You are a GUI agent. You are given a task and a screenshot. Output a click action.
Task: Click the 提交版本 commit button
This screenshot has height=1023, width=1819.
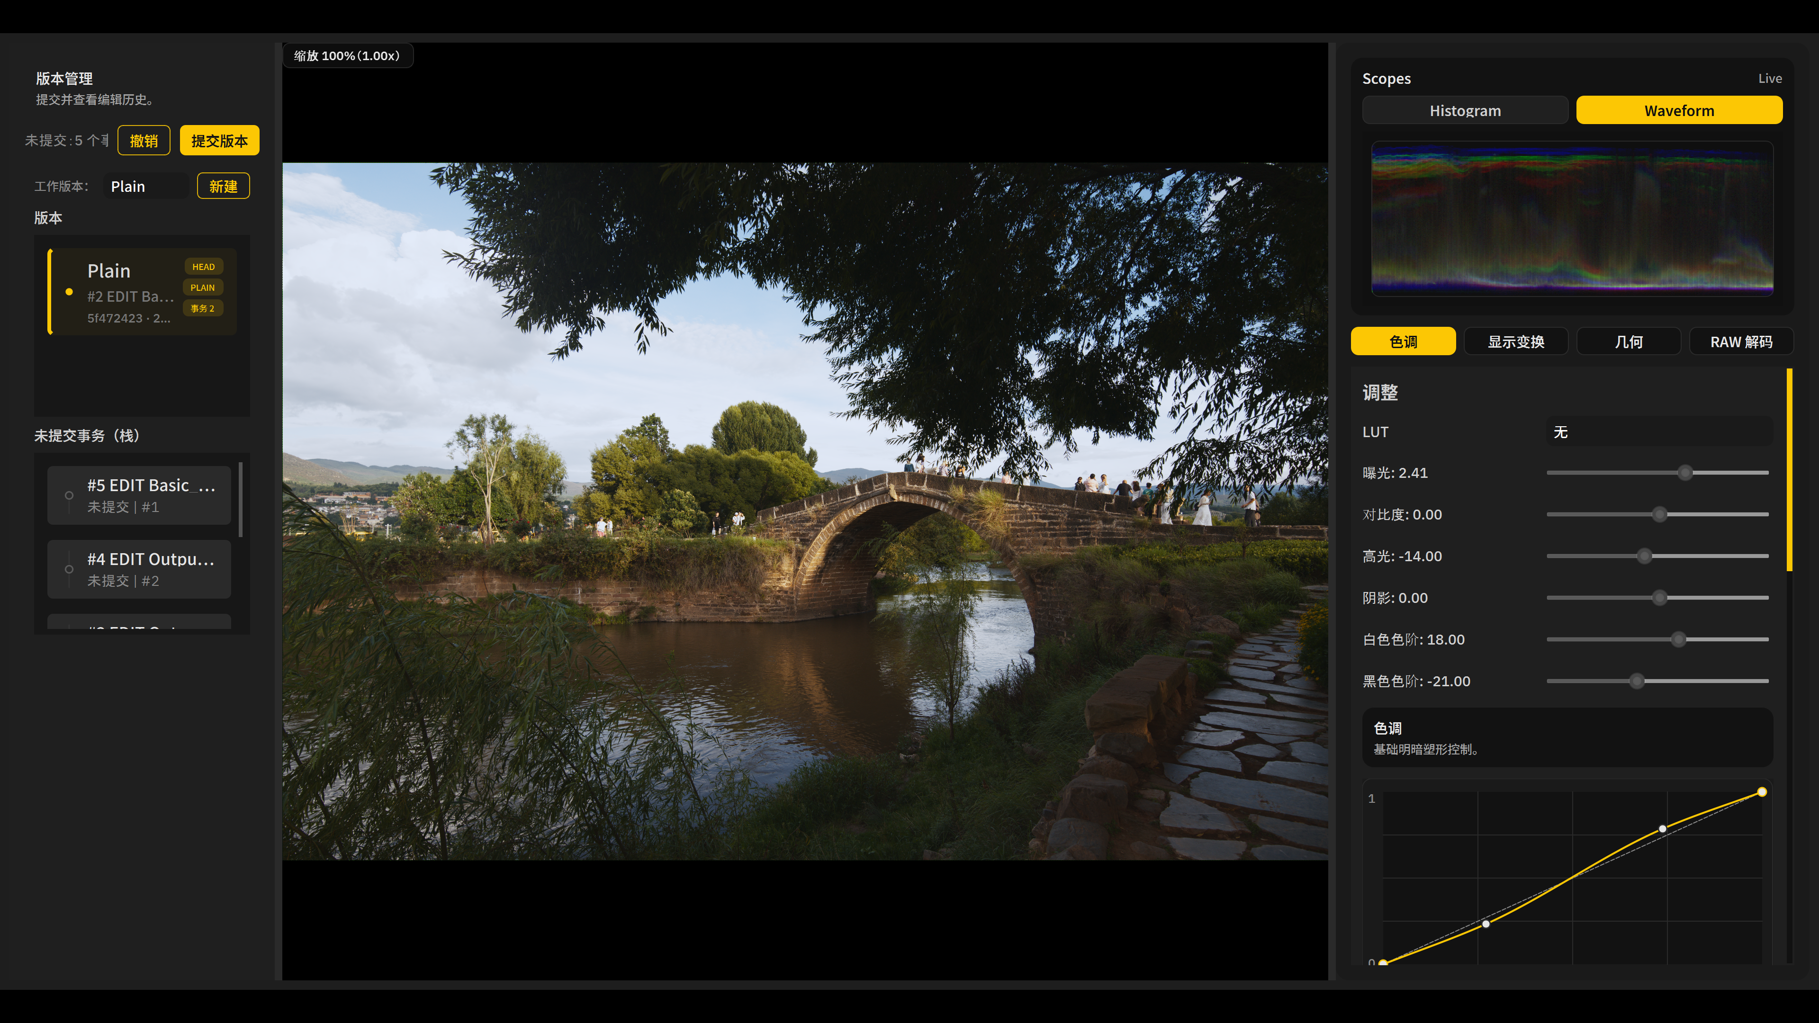tap(219, 141)
